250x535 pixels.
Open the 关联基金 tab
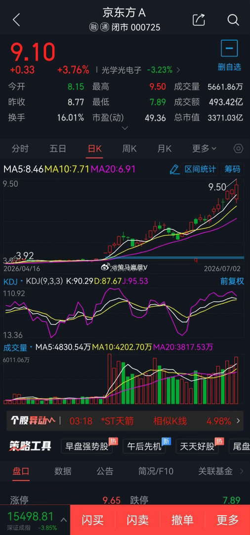tap(215, 471)
